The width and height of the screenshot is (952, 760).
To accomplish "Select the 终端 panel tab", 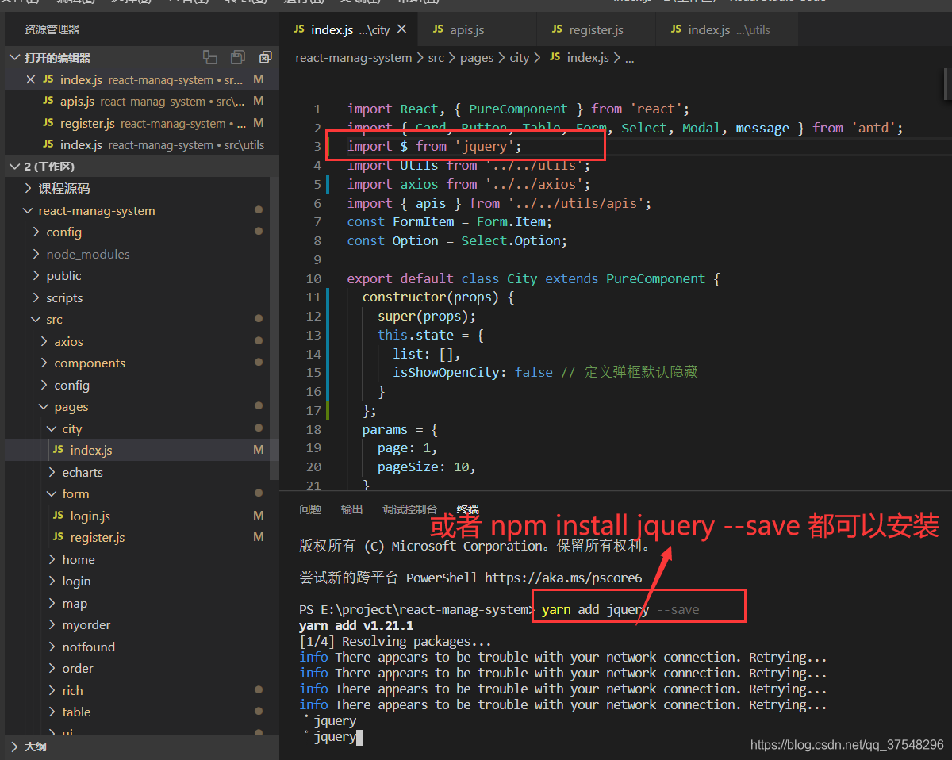I will tap(468, 509).
